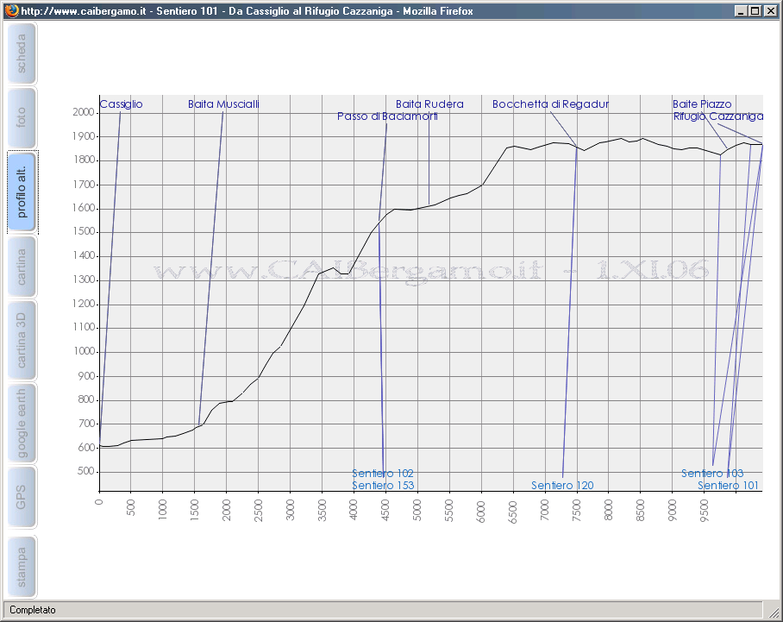Click the stampa print tab
The image size is (783, 622).
coord(22,566)
